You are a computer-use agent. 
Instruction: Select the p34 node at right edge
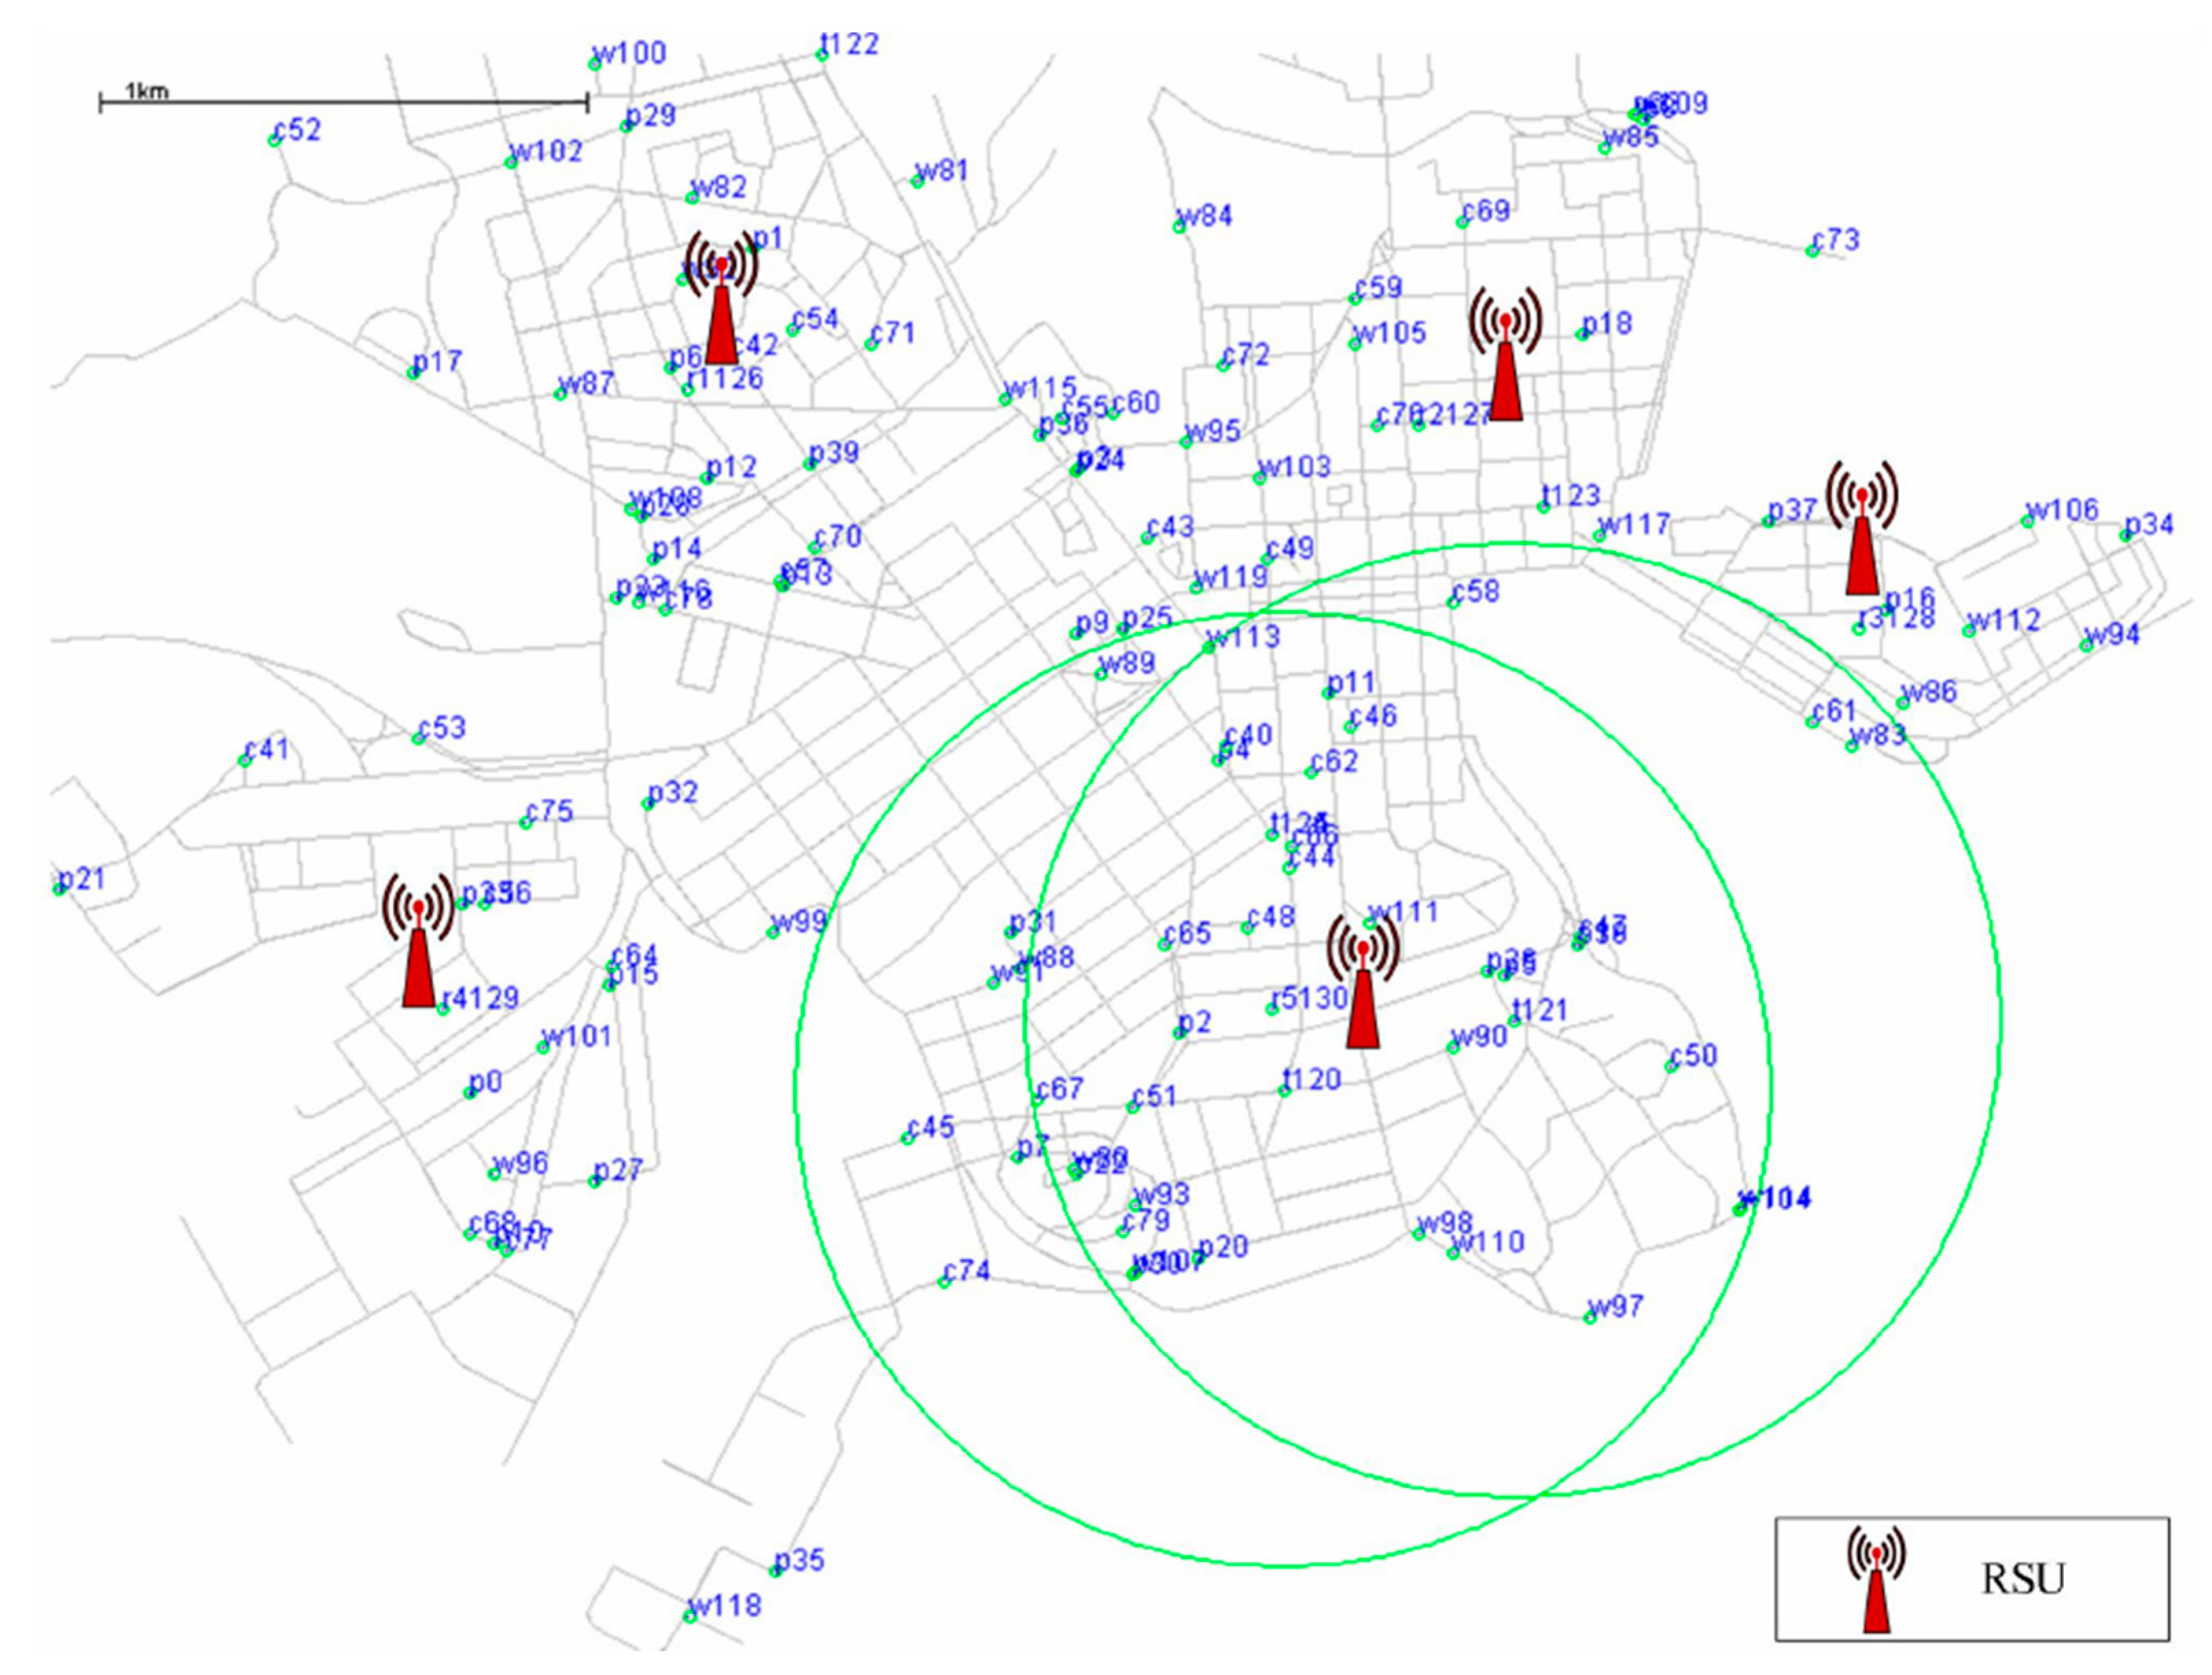[x=2125, y=535]
